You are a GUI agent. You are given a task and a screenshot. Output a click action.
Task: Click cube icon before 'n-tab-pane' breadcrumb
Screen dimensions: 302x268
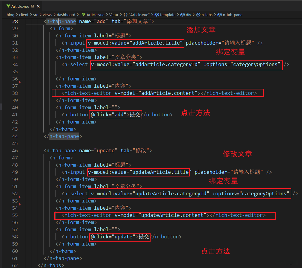[220, 15]
